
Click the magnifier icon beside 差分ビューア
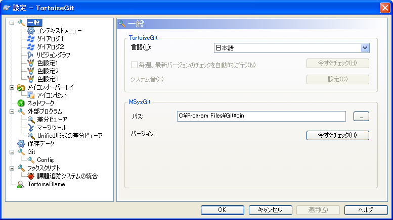31,120
